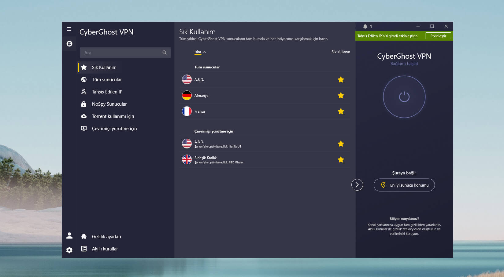
Task: Click the Etkinleştir button
Action: 438,36
